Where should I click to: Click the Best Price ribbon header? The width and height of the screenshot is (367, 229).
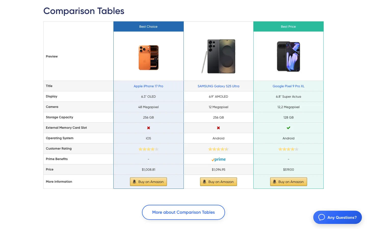pyautogui.click(x=289, y=26)
